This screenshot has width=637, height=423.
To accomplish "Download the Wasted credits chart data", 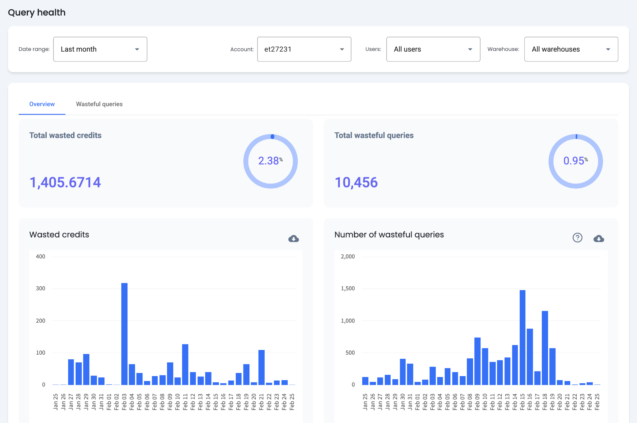I will click(x=293, y=238).
